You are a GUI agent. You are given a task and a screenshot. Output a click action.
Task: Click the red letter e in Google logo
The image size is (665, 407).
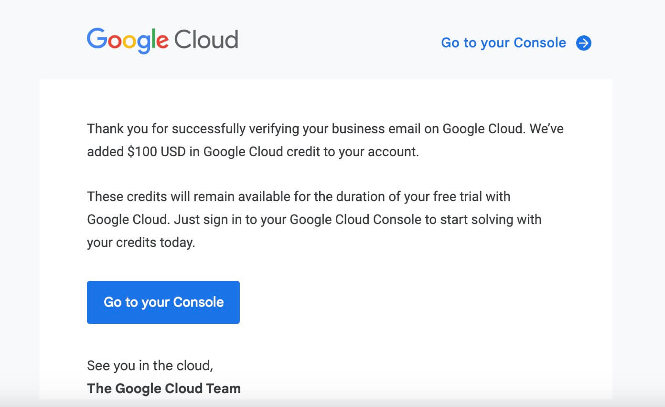[162, 42]
